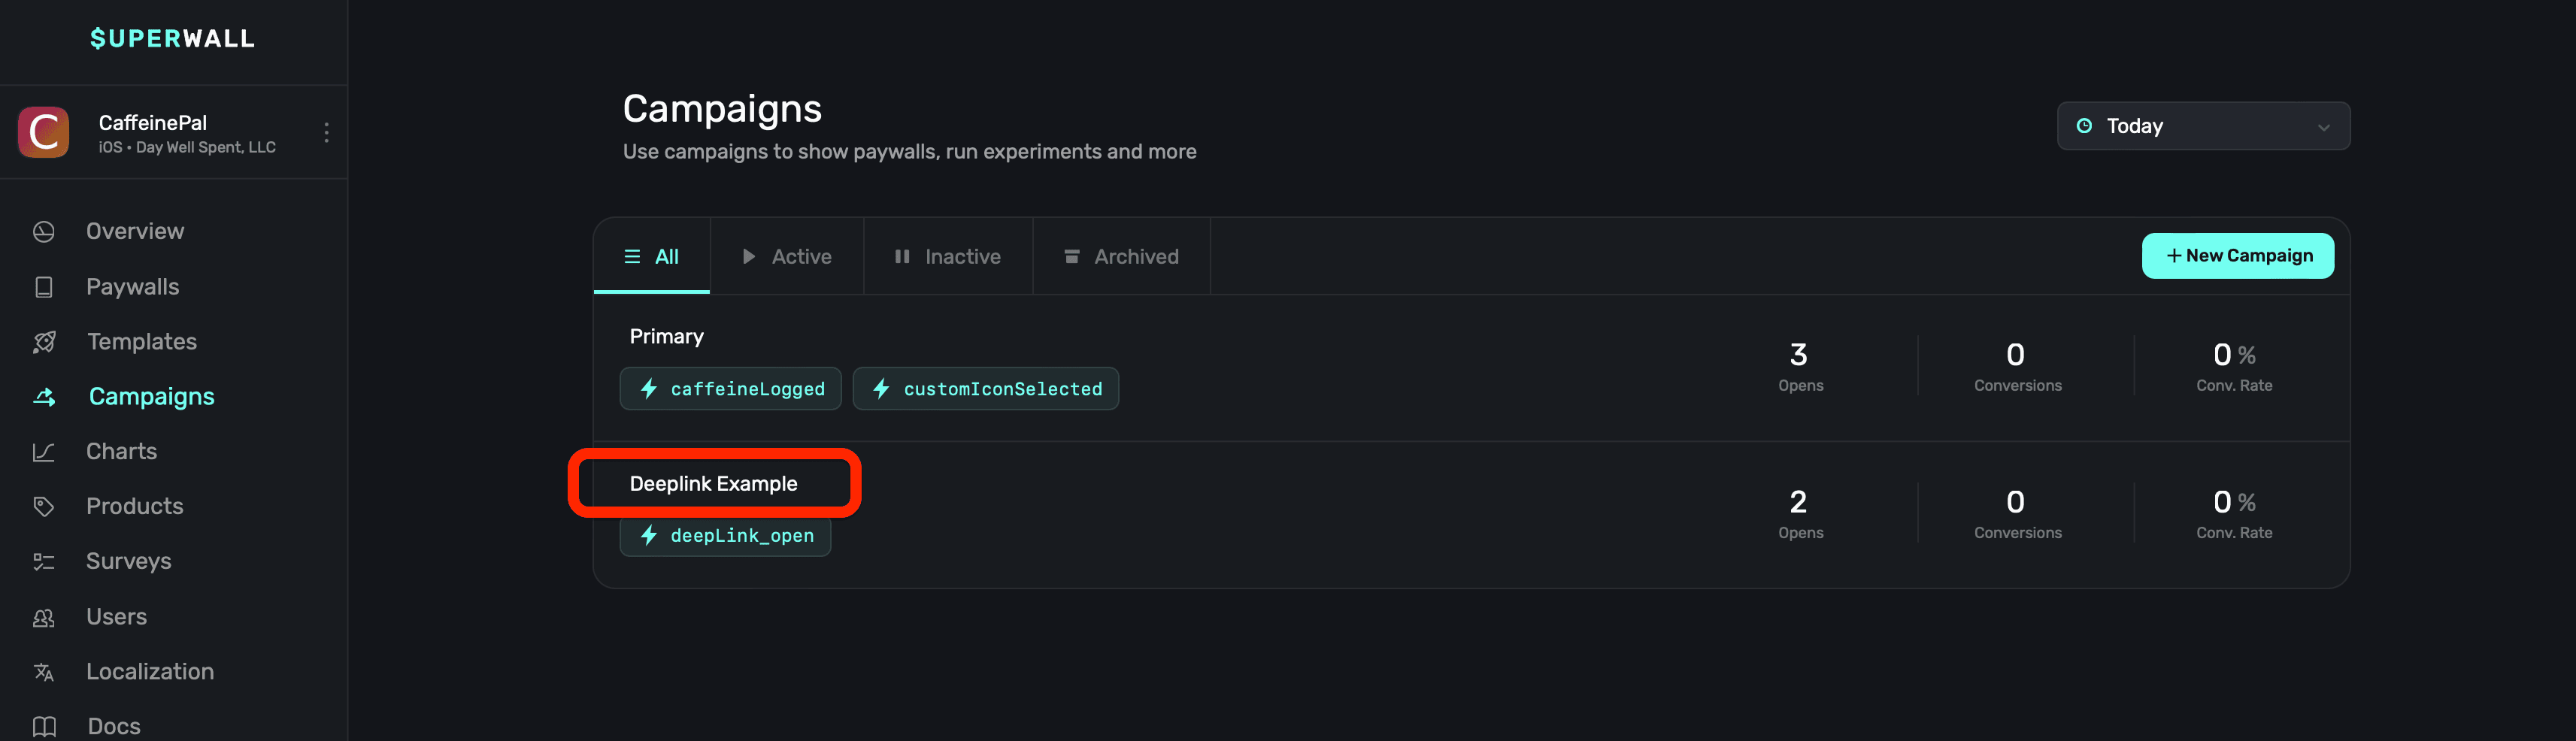Switch to the Inactive campaigns tab
This screenshot has height=741, width=2576.
947,257
